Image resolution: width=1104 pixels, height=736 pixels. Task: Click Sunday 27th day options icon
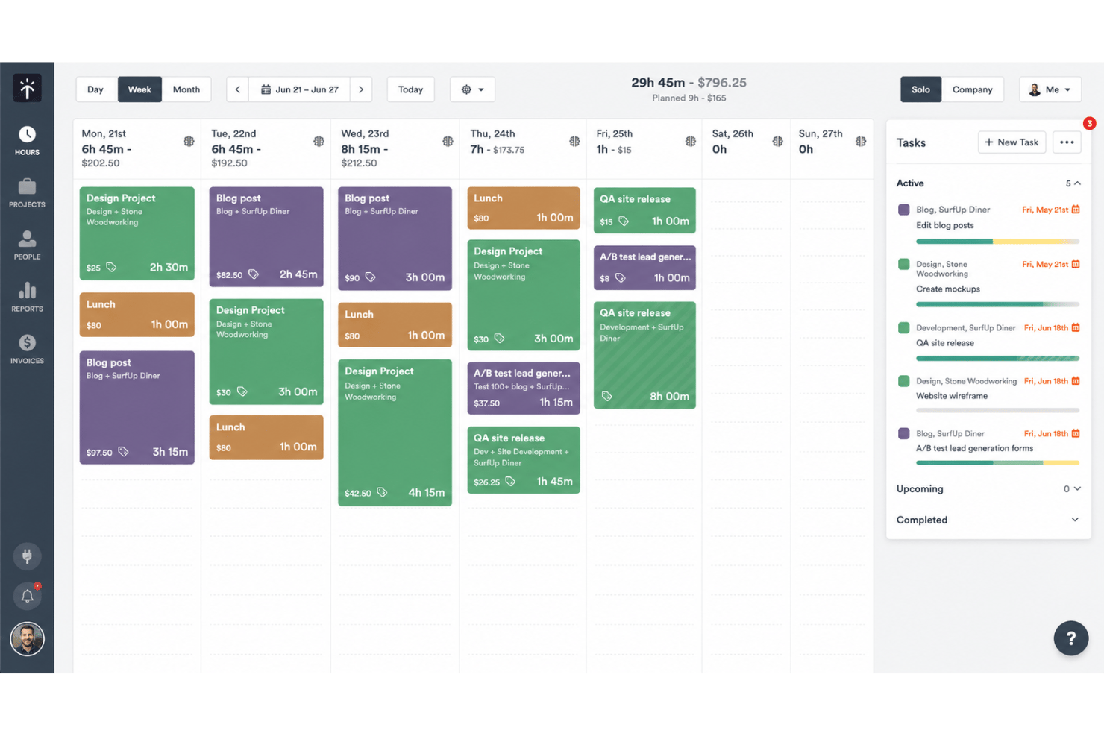coord(861,141)
